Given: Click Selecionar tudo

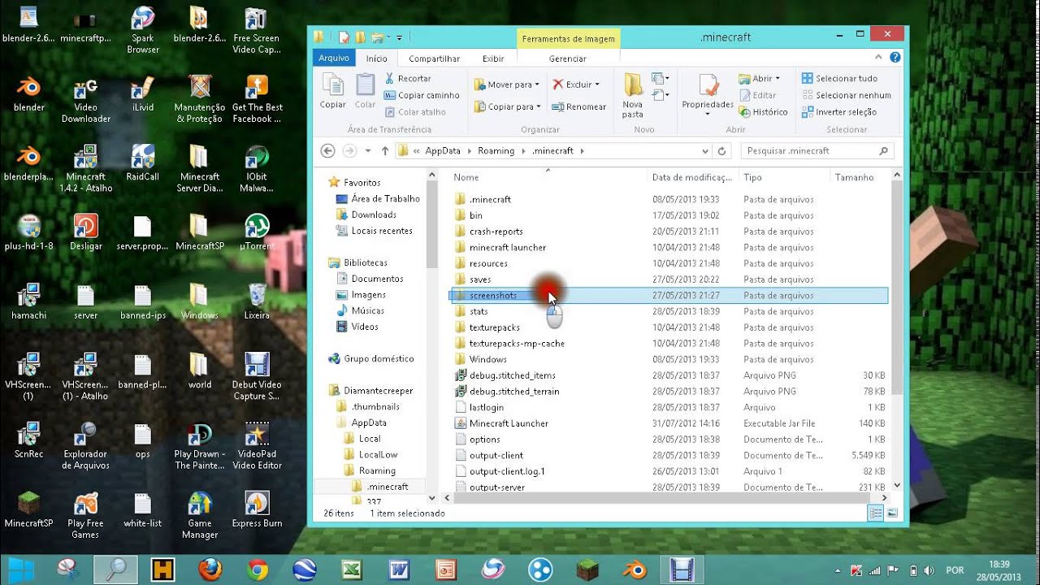Looking at the screenshot, I should coord(839,79).
